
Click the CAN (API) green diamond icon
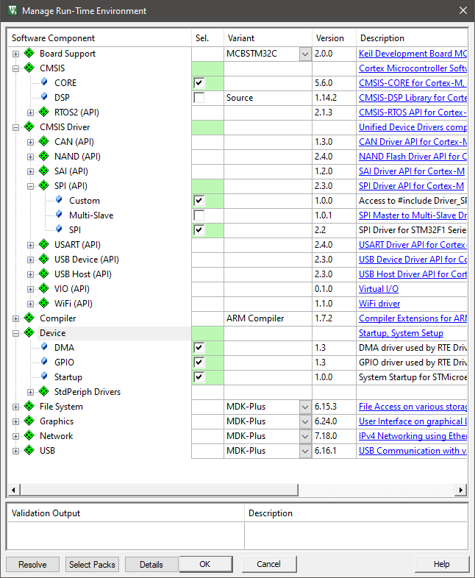tap(44, 141)
